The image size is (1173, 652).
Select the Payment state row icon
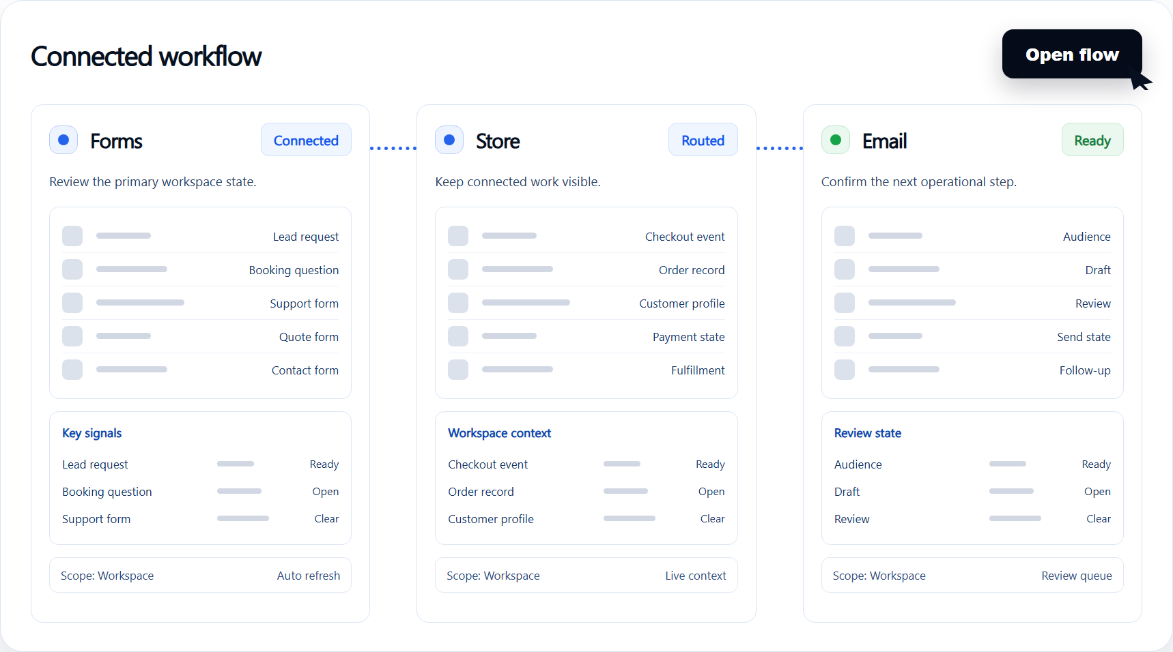click(458, 336)
